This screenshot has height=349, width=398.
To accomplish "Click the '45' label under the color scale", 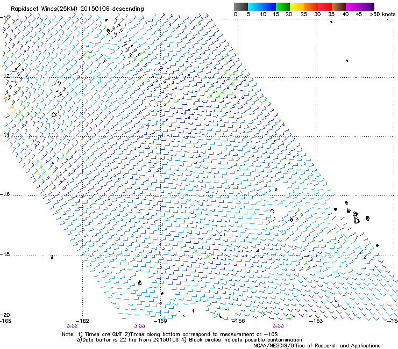I will click(359, 14).
